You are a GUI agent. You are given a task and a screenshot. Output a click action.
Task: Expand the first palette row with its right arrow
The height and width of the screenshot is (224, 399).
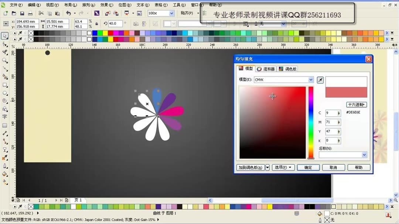pyautogui.click(x=387, y=33)
